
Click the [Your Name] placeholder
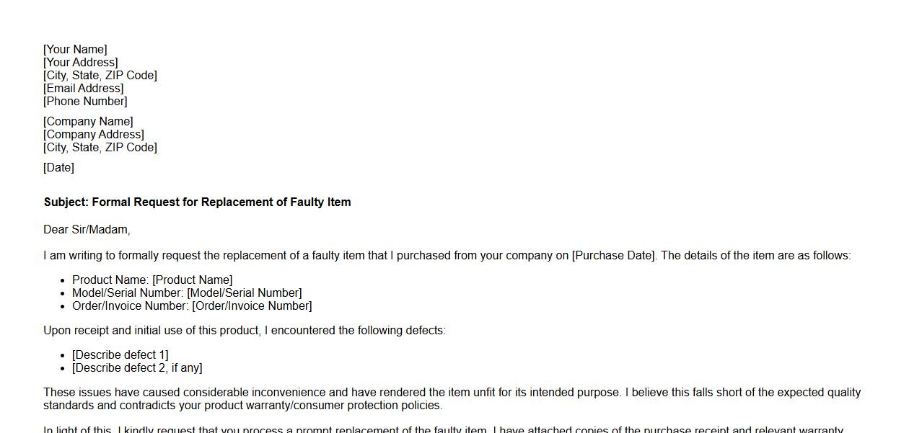75,50
